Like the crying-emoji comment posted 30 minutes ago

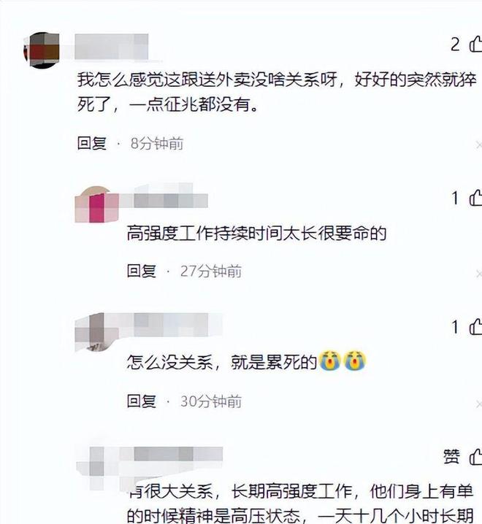[x=476, y=327]
